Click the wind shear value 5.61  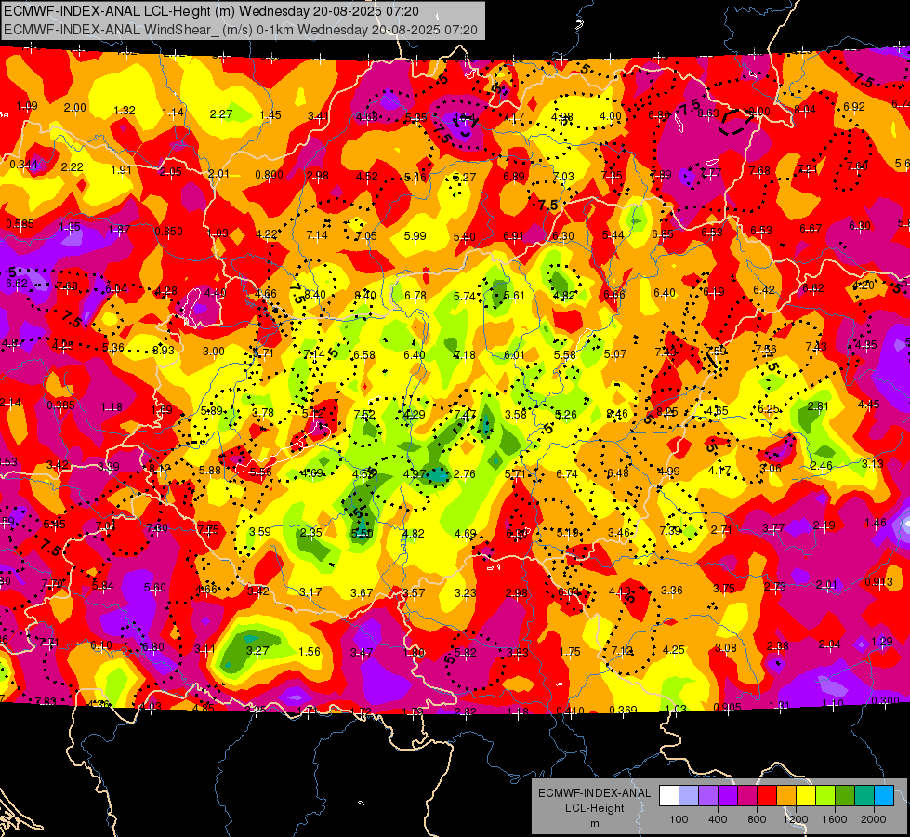(x=514, y=295)
